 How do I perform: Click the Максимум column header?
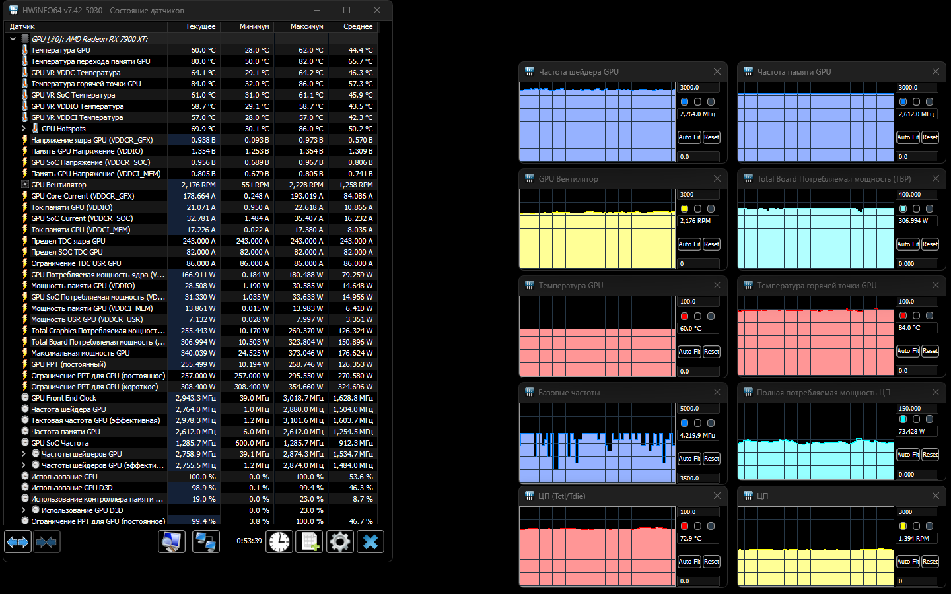point(301,26)
